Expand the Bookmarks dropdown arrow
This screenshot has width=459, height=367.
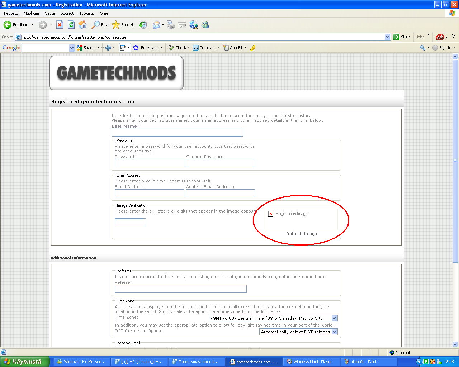click(x=161, y=48)
